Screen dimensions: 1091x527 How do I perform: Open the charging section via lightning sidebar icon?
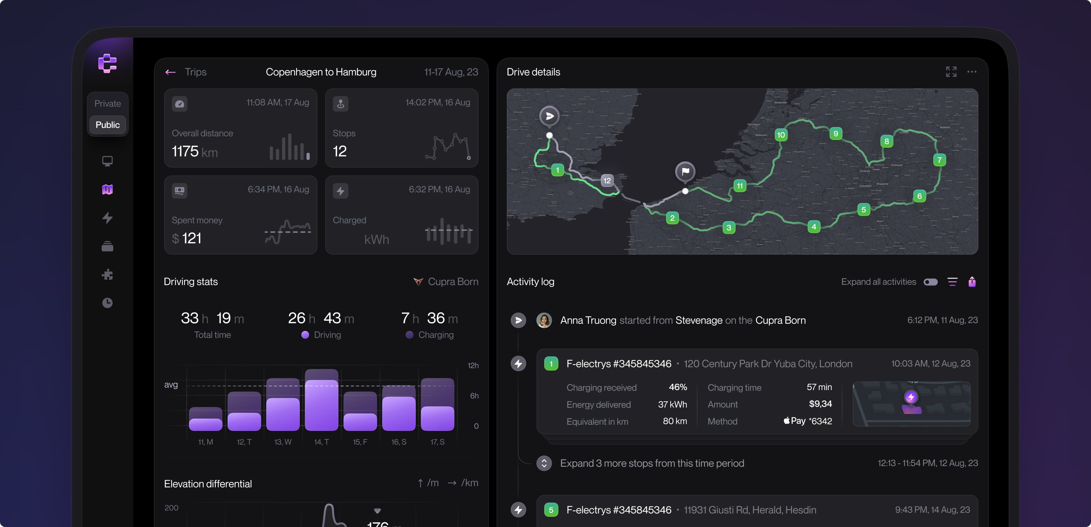pos(108,218)
